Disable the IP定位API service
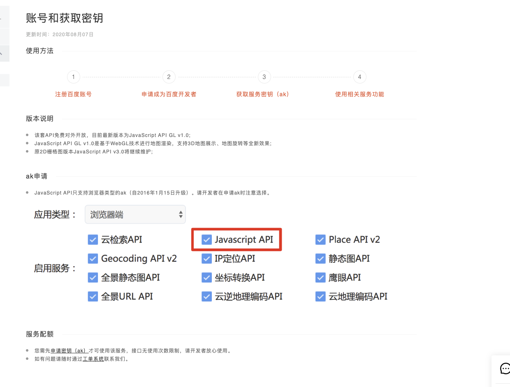This screenshot has height=387, width=510. [206, 258]
